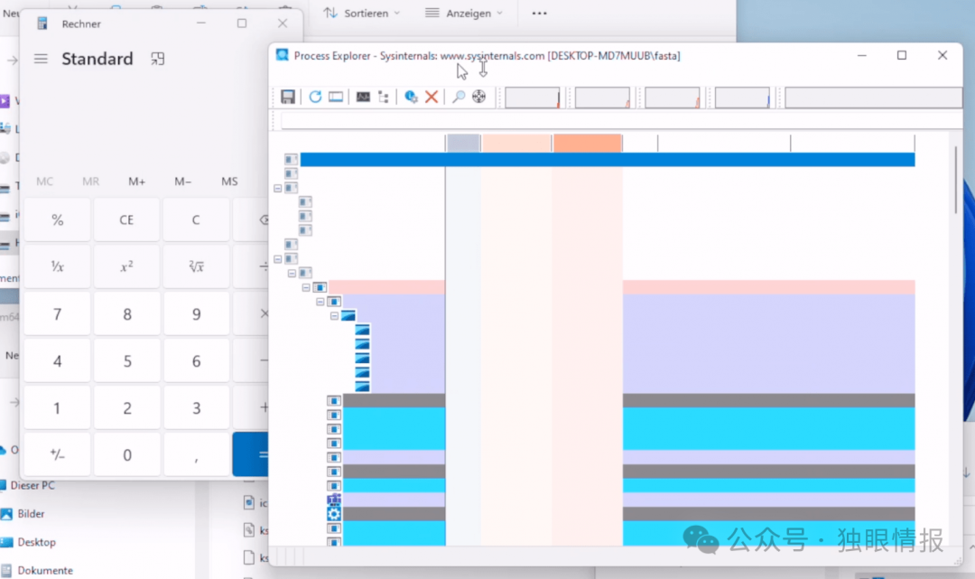Click digit 3 on the calculator

[x=196, y=408]
